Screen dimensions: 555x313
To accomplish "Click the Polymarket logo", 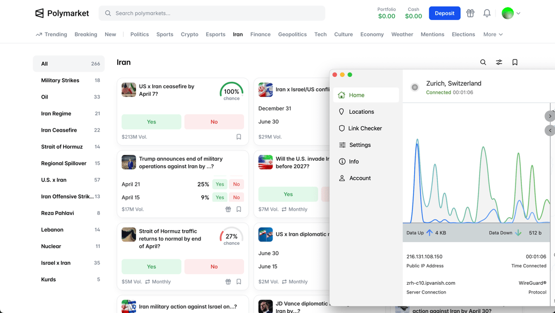I will pos(62,14).
